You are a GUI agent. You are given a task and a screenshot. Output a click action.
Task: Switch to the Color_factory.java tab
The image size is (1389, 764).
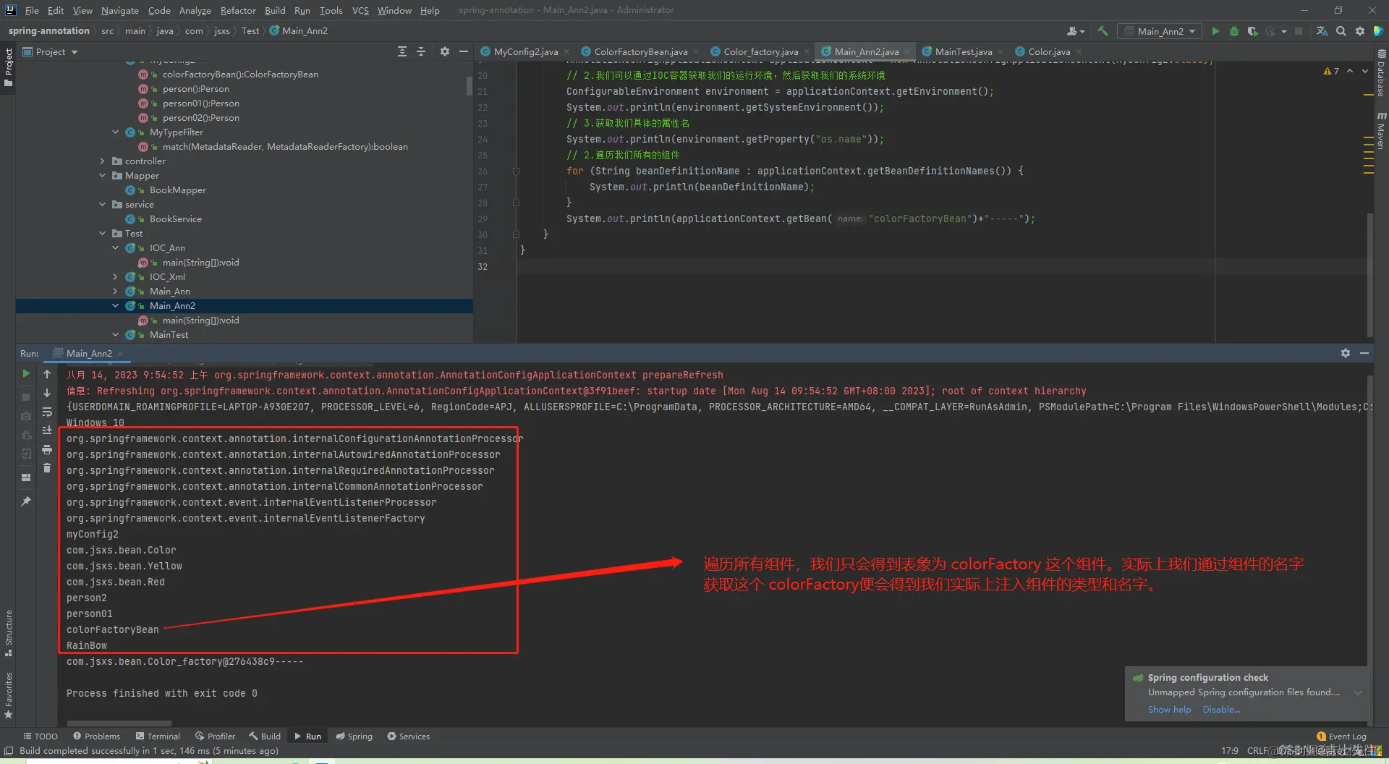(761, 52)
